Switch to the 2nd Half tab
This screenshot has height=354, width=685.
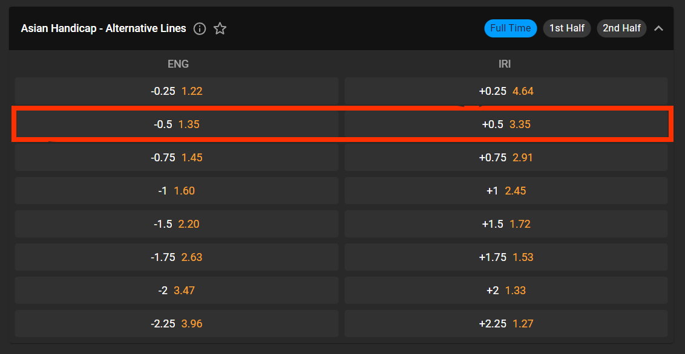pos(621,28)
